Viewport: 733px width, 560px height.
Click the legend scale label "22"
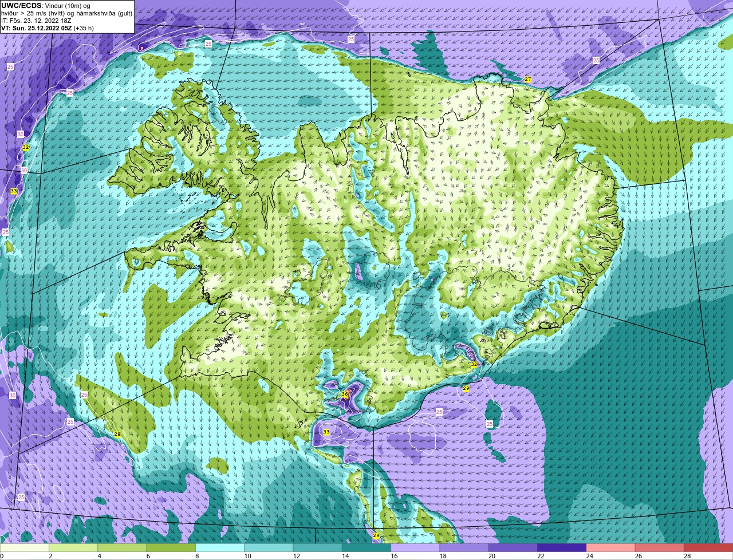click(x=541, y=556)
